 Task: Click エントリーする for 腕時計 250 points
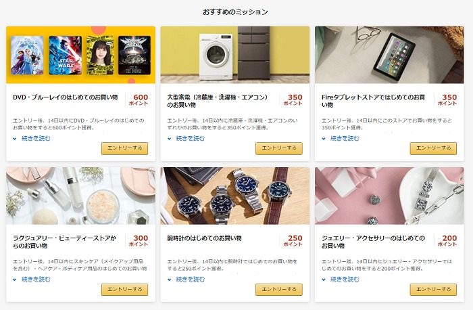(x=279, y=290)
